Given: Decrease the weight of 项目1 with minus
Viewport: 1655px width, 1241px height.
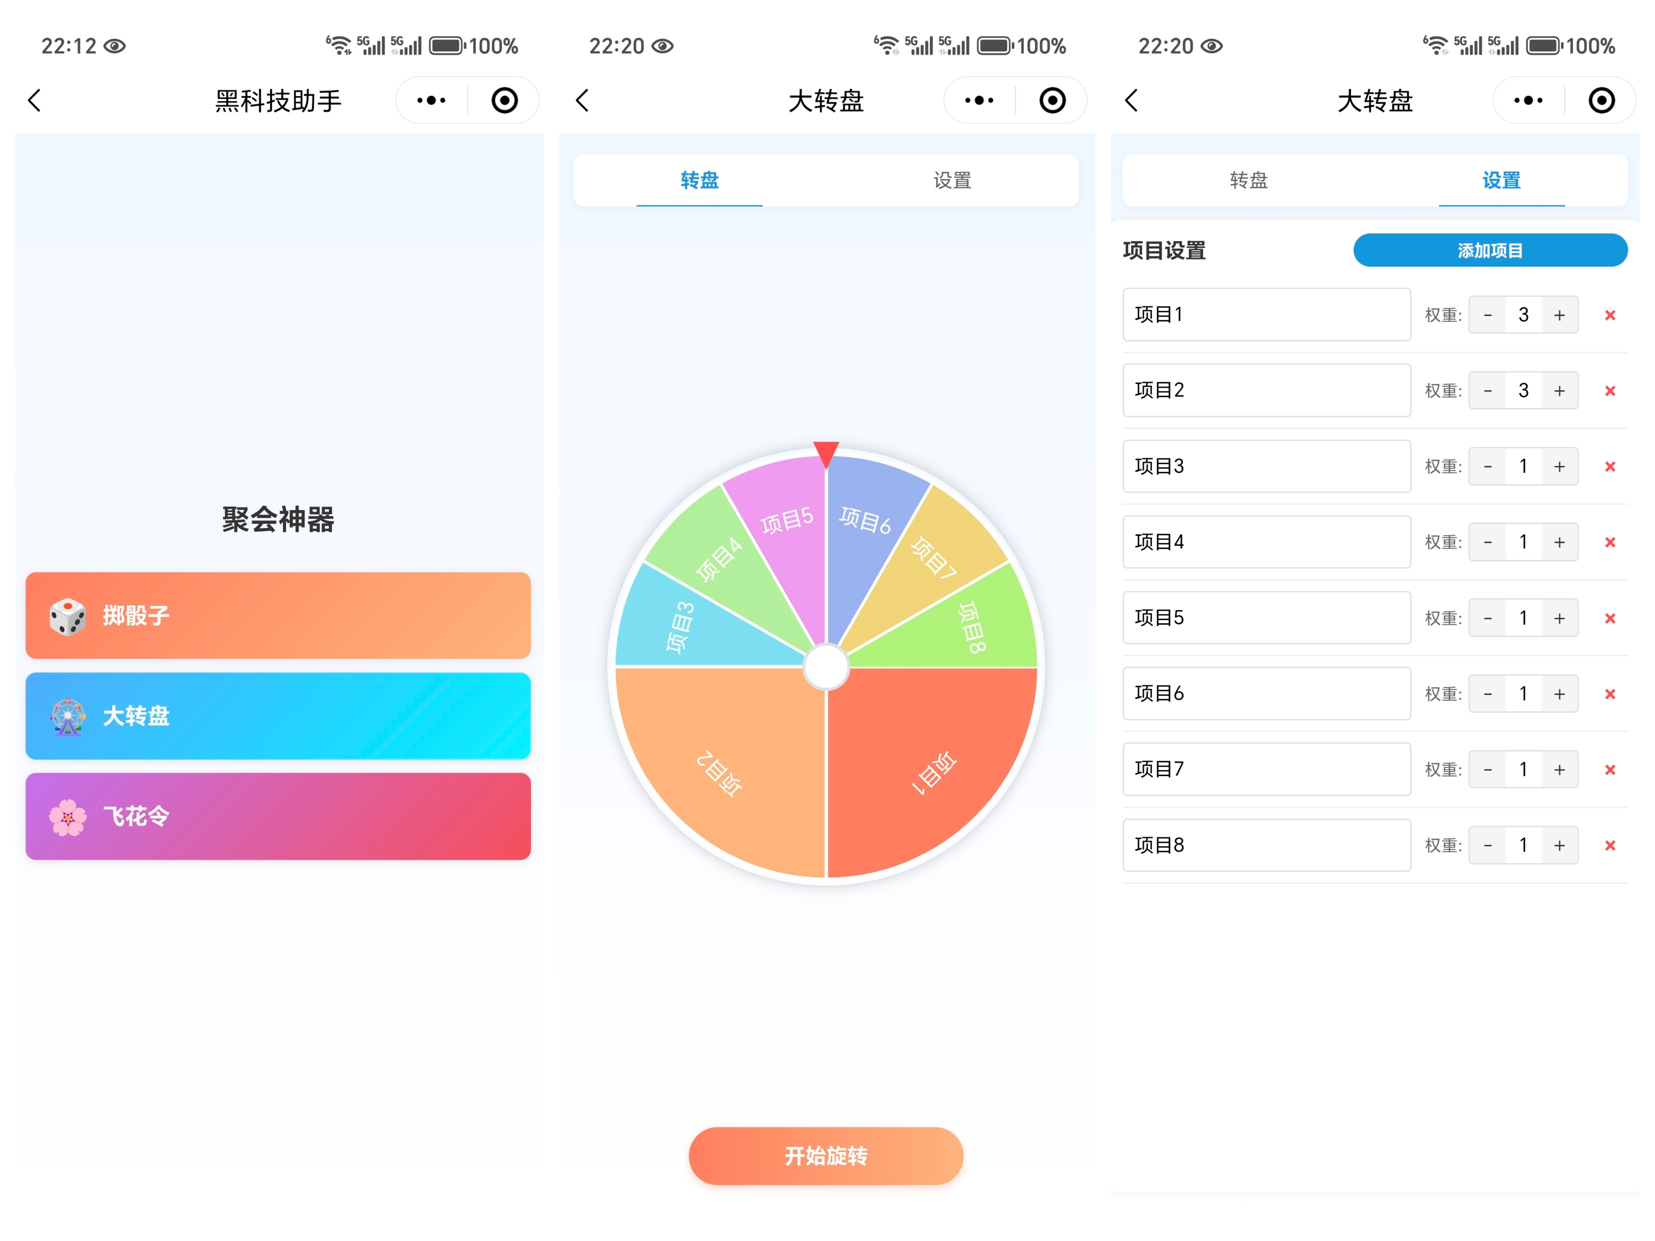Looking at the screenshot, I should [x=1487, y=315].
